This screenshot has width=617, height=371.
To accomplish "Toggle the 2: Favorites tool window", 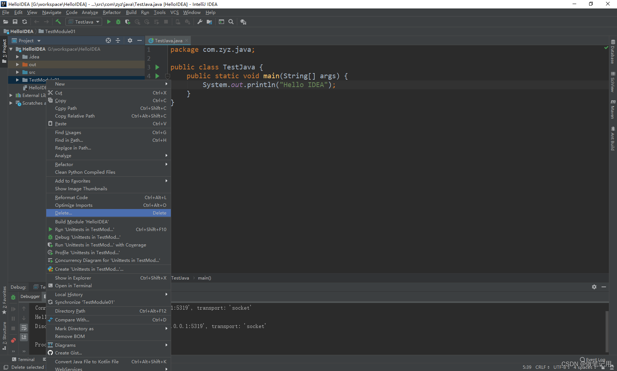I will 4,300.
